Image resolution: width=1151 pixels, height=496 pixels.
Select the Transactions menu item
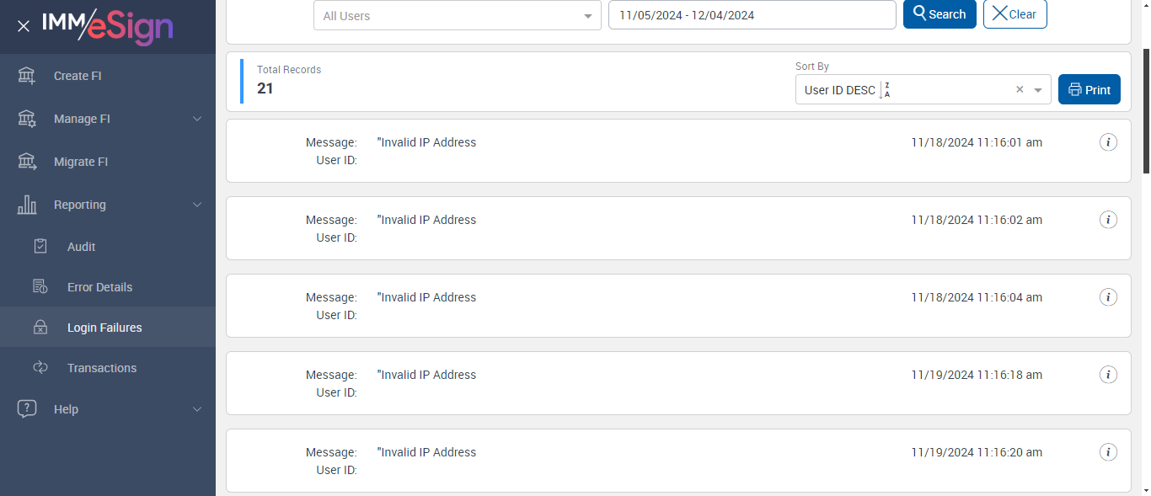pyautogui.click(x=101, y=368)
